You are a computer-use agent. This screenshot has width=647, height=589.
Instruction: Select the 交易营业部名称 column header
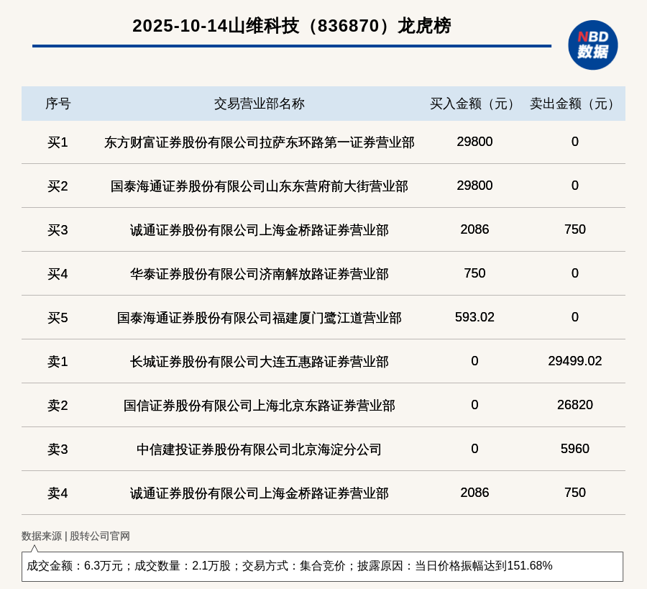259,104
